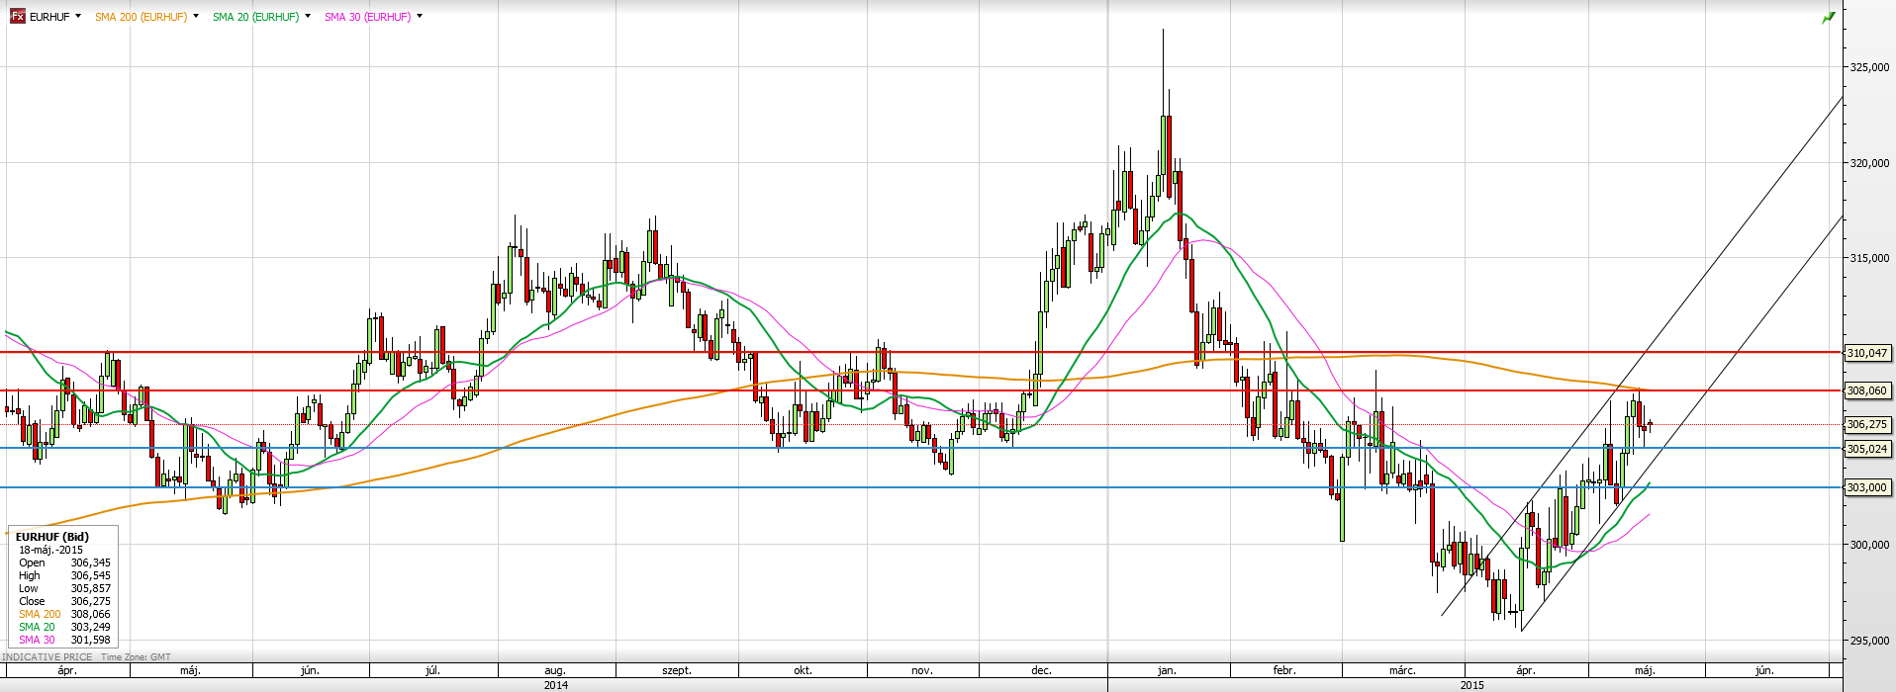Click the SMA 200 value 308,066 in legend

click(90, 614)
